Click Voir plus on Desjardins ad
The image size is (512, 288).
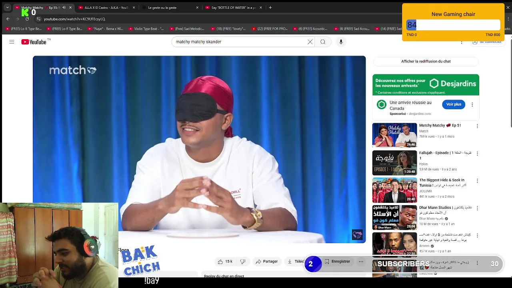click(454, 104)
